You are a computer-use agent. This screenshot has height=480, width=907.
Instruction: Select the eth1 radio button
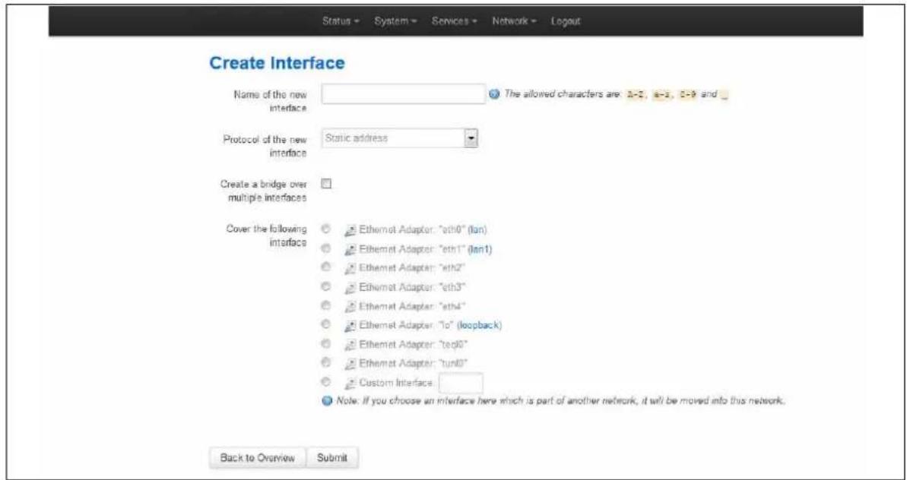coord(326,248)
